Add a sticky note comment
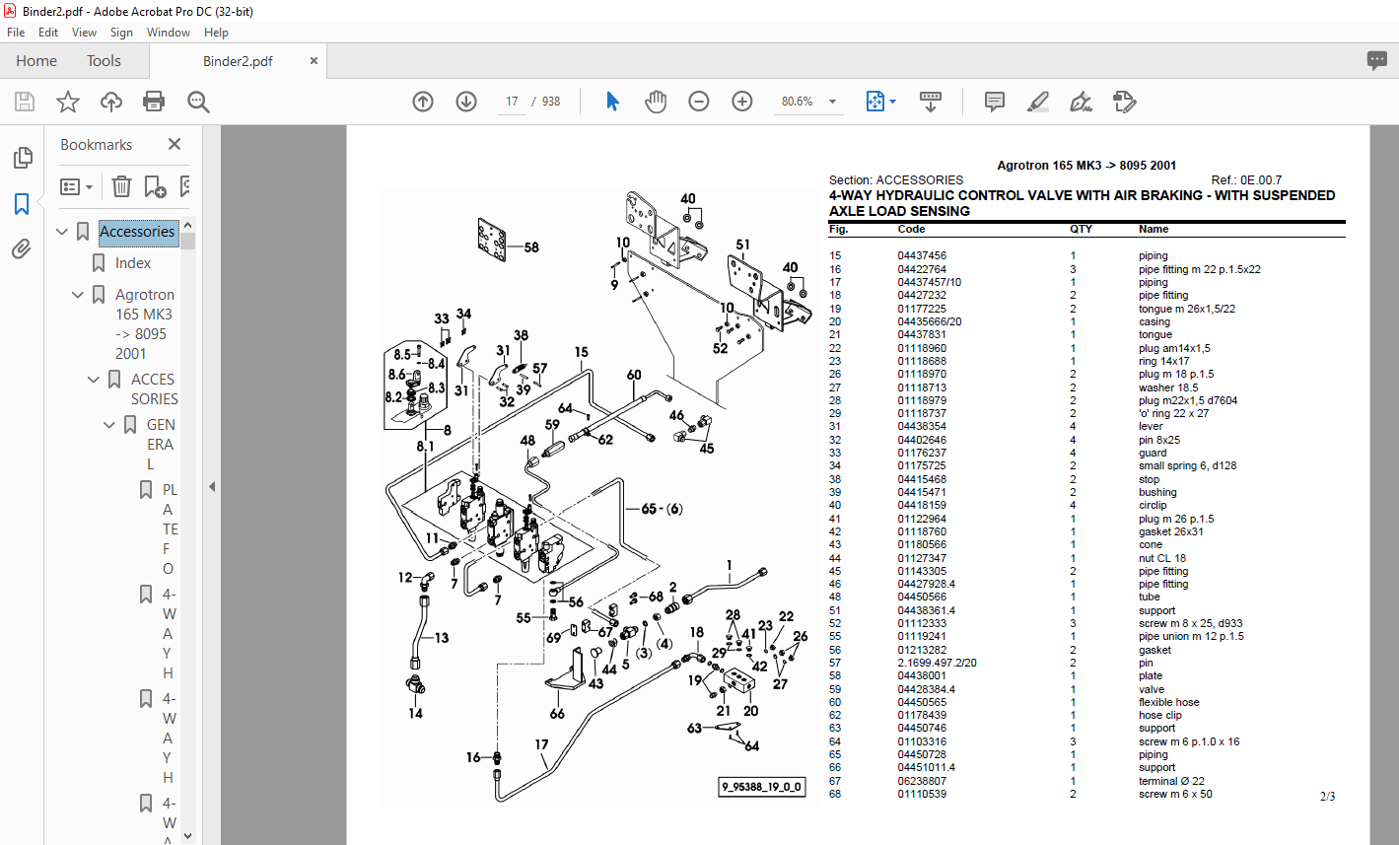 [x=995, y=102]
